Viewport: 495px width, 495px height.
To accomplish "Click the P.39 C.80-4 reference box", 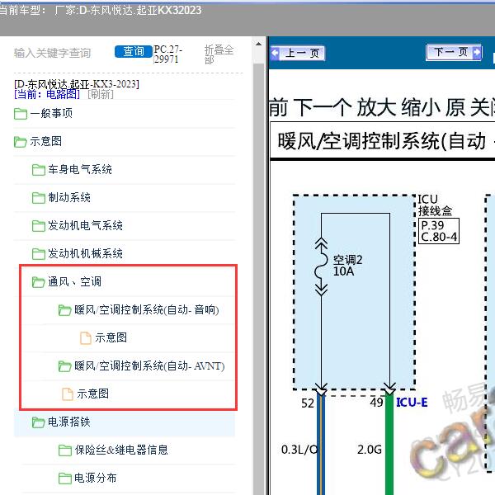I will click(439, 231).
